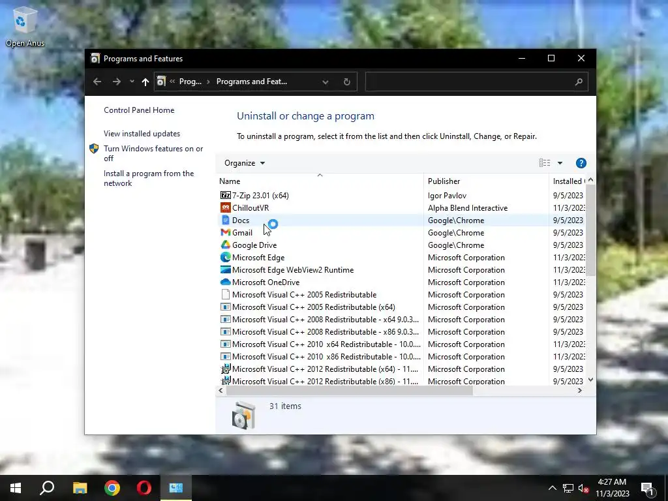Click the horizontal scrollbar left arrow
The image size is (668, 501).
[x=220, y=390]
